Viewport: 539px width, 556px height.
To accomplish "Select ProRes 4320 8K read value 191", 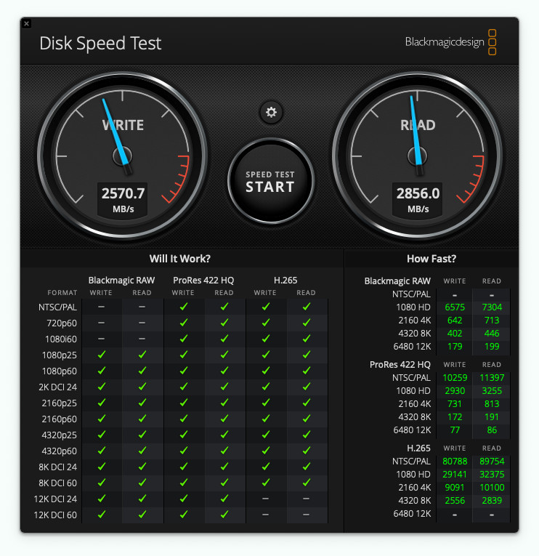I will [492, 417].
